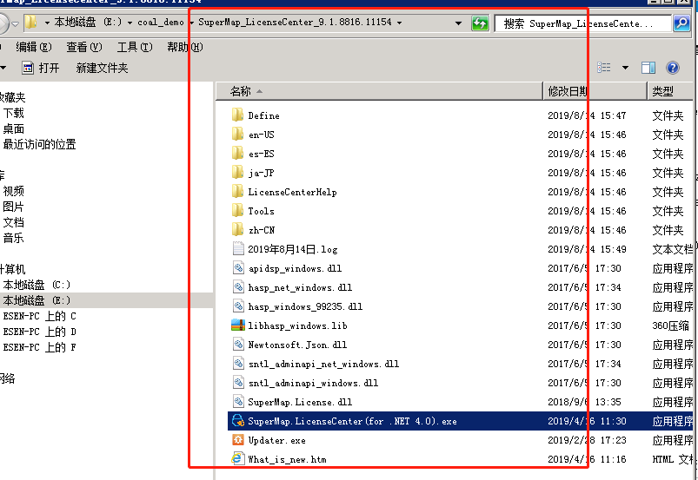Select the hasp_net_windows.dll file icon
The height and width of the screenshot is (480, 698).
238,287
